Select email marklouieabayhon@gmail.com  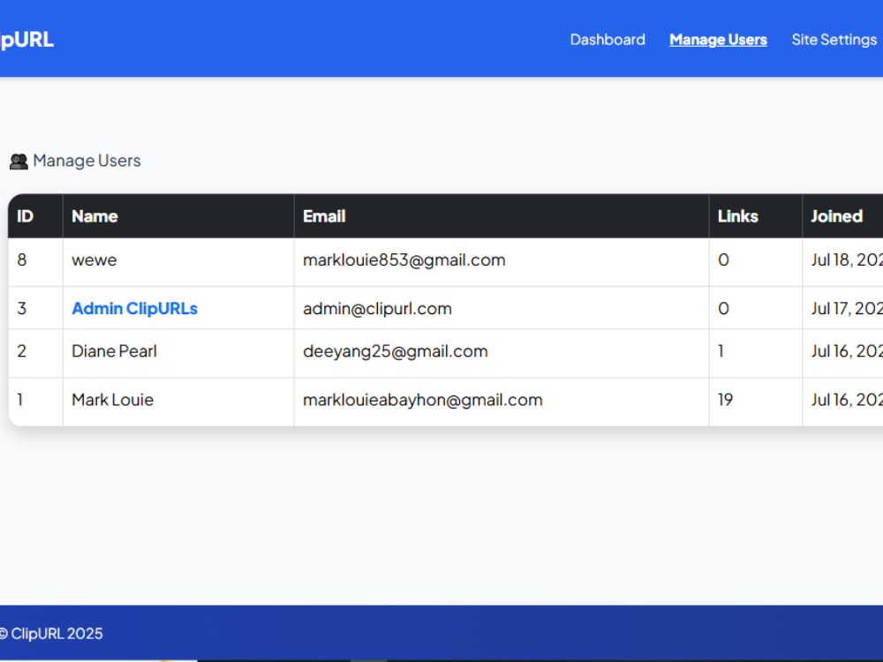tap(423, 400)
